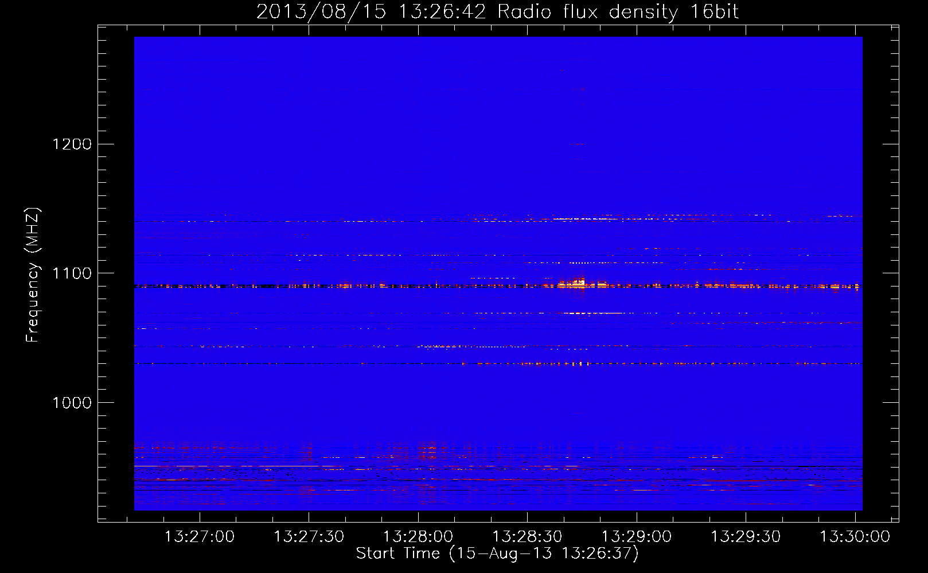Screen dimensions: 928x573
Task: Select the plot title text 2013/08/15 13:26:42
Action: [371, 11]
